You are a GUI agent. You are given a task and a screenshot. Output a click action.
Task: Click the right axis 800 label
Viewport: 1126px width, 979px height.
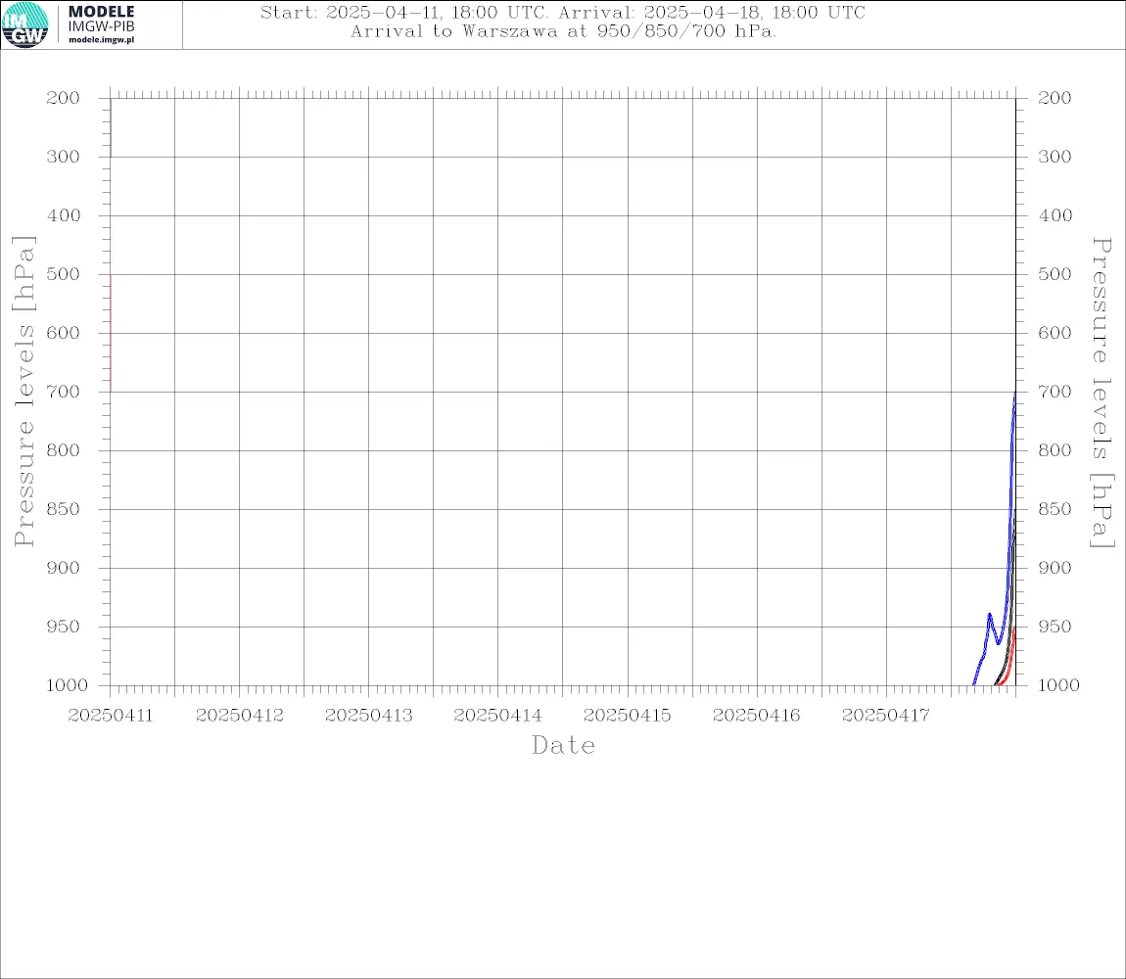(x=1055, y=450)
